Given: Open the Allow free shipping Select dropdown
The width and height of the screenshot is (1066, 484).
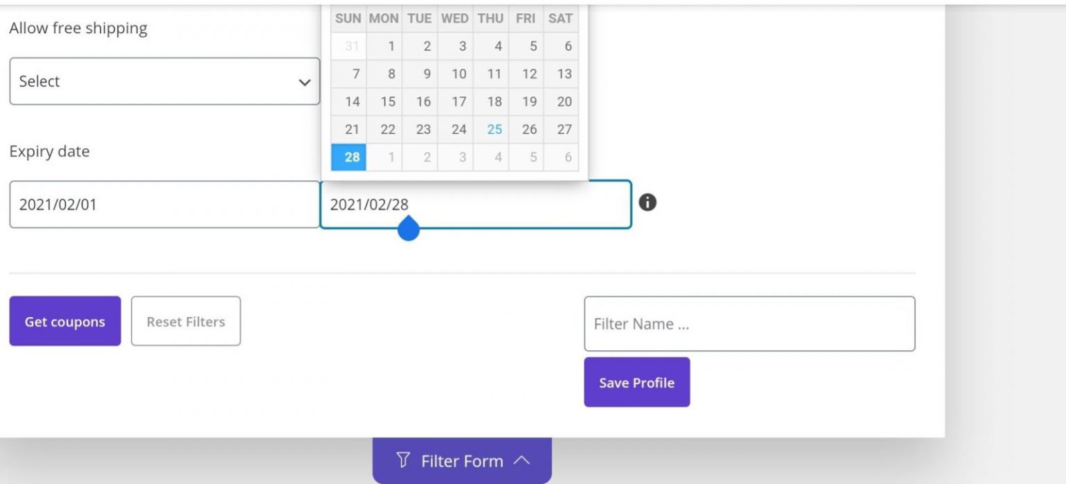Looking at the screenshot, I should [x=164, y=81].
